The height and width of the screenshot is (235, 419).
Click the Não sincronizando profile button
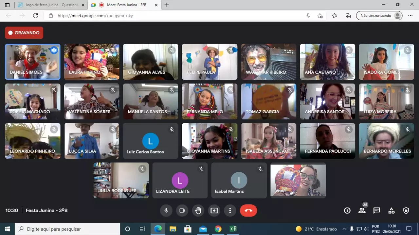point(379,16)
